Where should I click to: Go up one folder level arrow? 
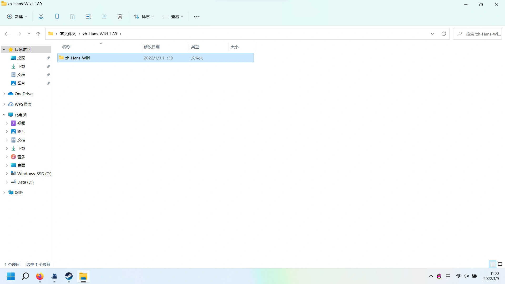click(38, 34)
